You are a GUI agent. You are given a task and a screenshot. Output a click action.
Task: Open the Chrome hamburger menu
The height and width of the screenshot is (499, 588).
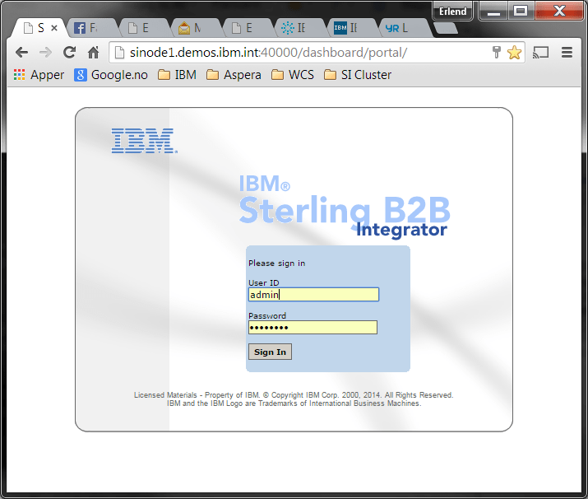567,52
